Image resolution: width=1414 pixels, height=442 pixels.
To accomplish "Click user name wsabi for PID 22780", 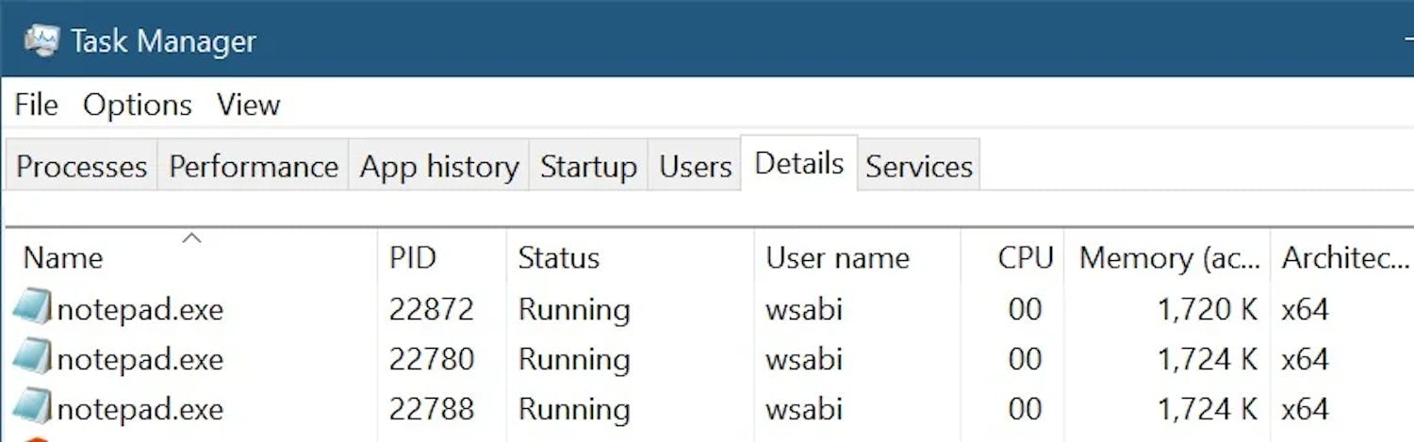I will 804,359.
